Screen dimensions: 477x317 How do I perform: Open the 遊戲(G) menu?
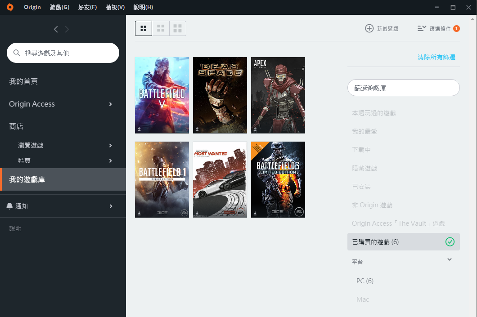[59, 7]
